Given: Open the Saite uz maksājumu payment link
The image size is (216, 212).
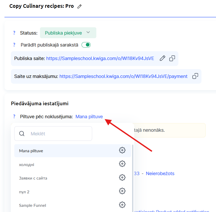Looking at the screenshot, I should (x=123, y=76).
